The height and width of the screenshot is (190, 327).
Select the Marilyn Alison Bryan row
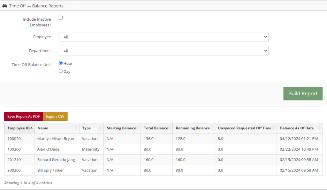point(163,139)
